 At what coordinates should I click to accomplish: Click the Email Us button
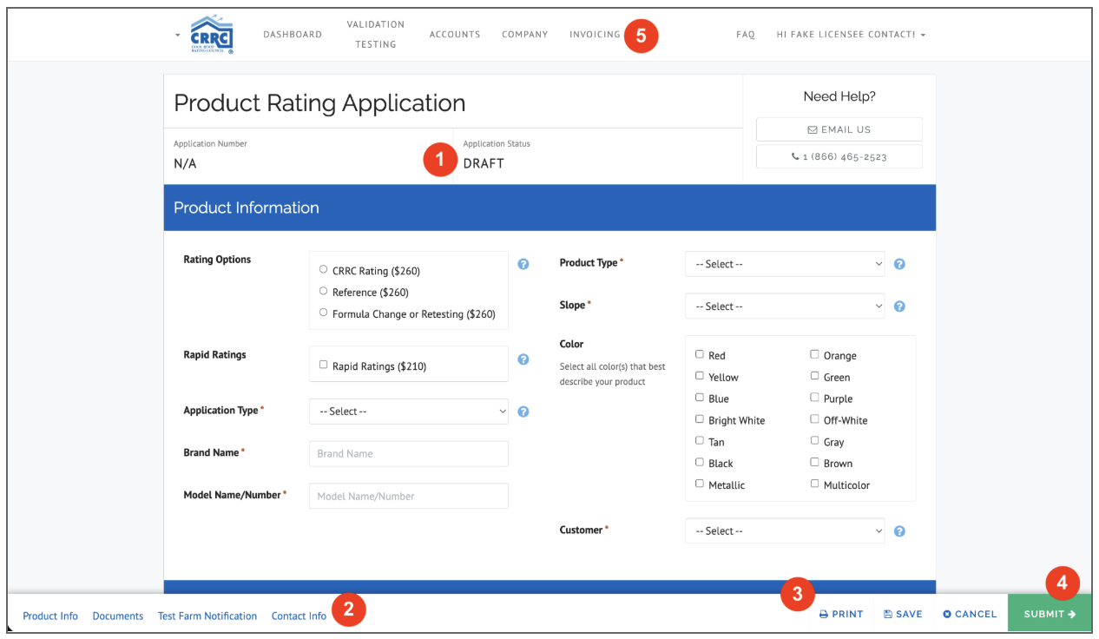(839, 129)
